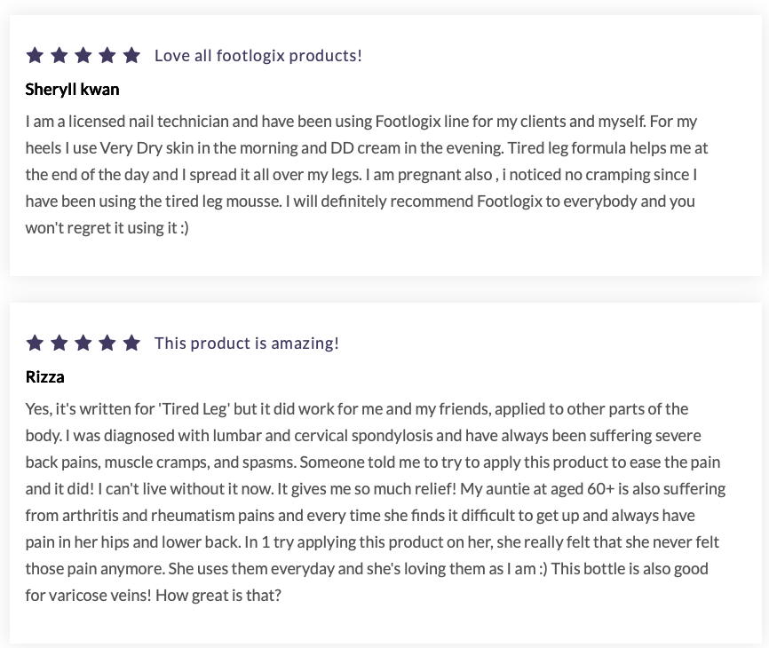Click fourth star in Rizza's review

coord(107,343)
